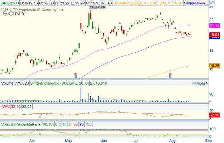Select the O: 20.06 open value
The height and width of the screenshot is (143, 224).
[47, 3]
